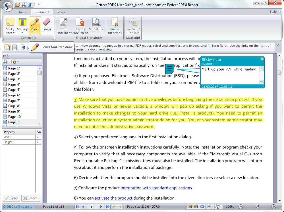Screen dimensions: 284x212
Task: Switch to the View tab
Action: pyautogui.click(x=61, y=12)
